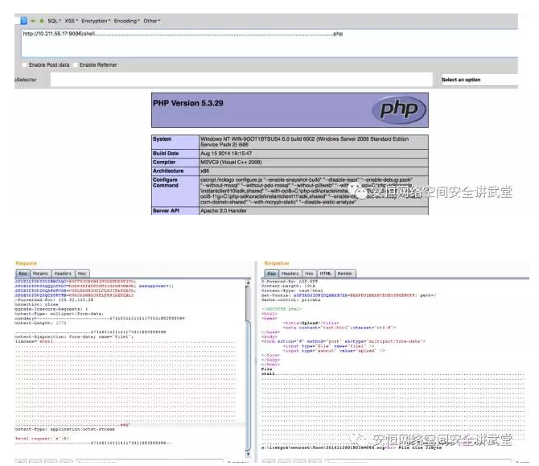Open the 'Select an option' combo box

coord(479,80)
